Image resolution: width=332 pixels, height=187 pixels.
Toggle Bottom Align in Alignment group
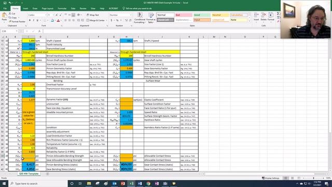click(x=73, y=15)
